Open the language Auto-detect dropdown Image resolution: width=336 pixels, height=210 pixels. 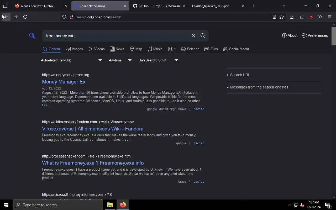point(71,60)
